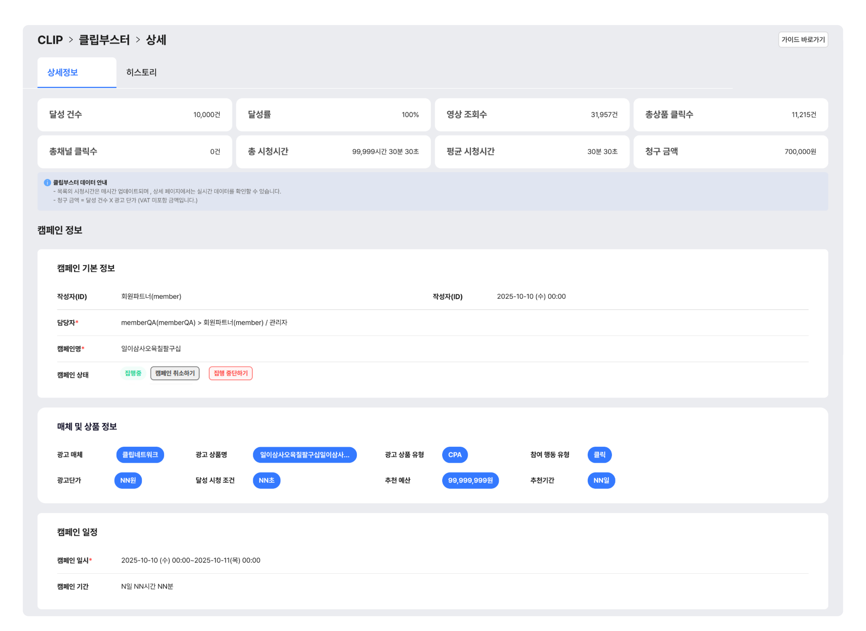Click the green 집행중 status badge

coord(133,373)
